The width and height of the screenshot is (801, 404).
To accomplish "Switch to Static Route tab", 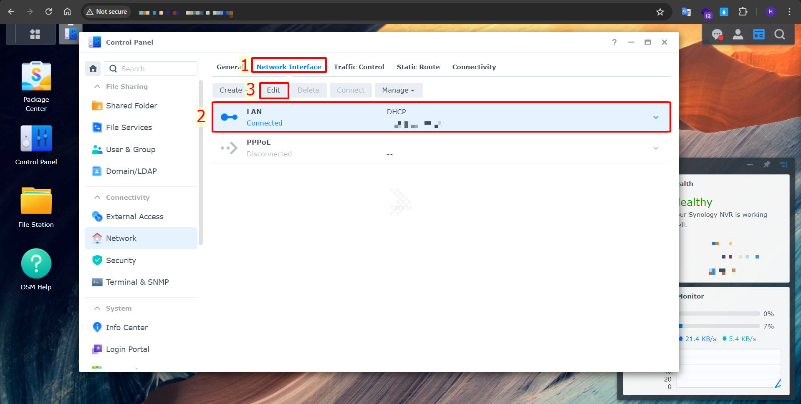I will click(418, 67).
